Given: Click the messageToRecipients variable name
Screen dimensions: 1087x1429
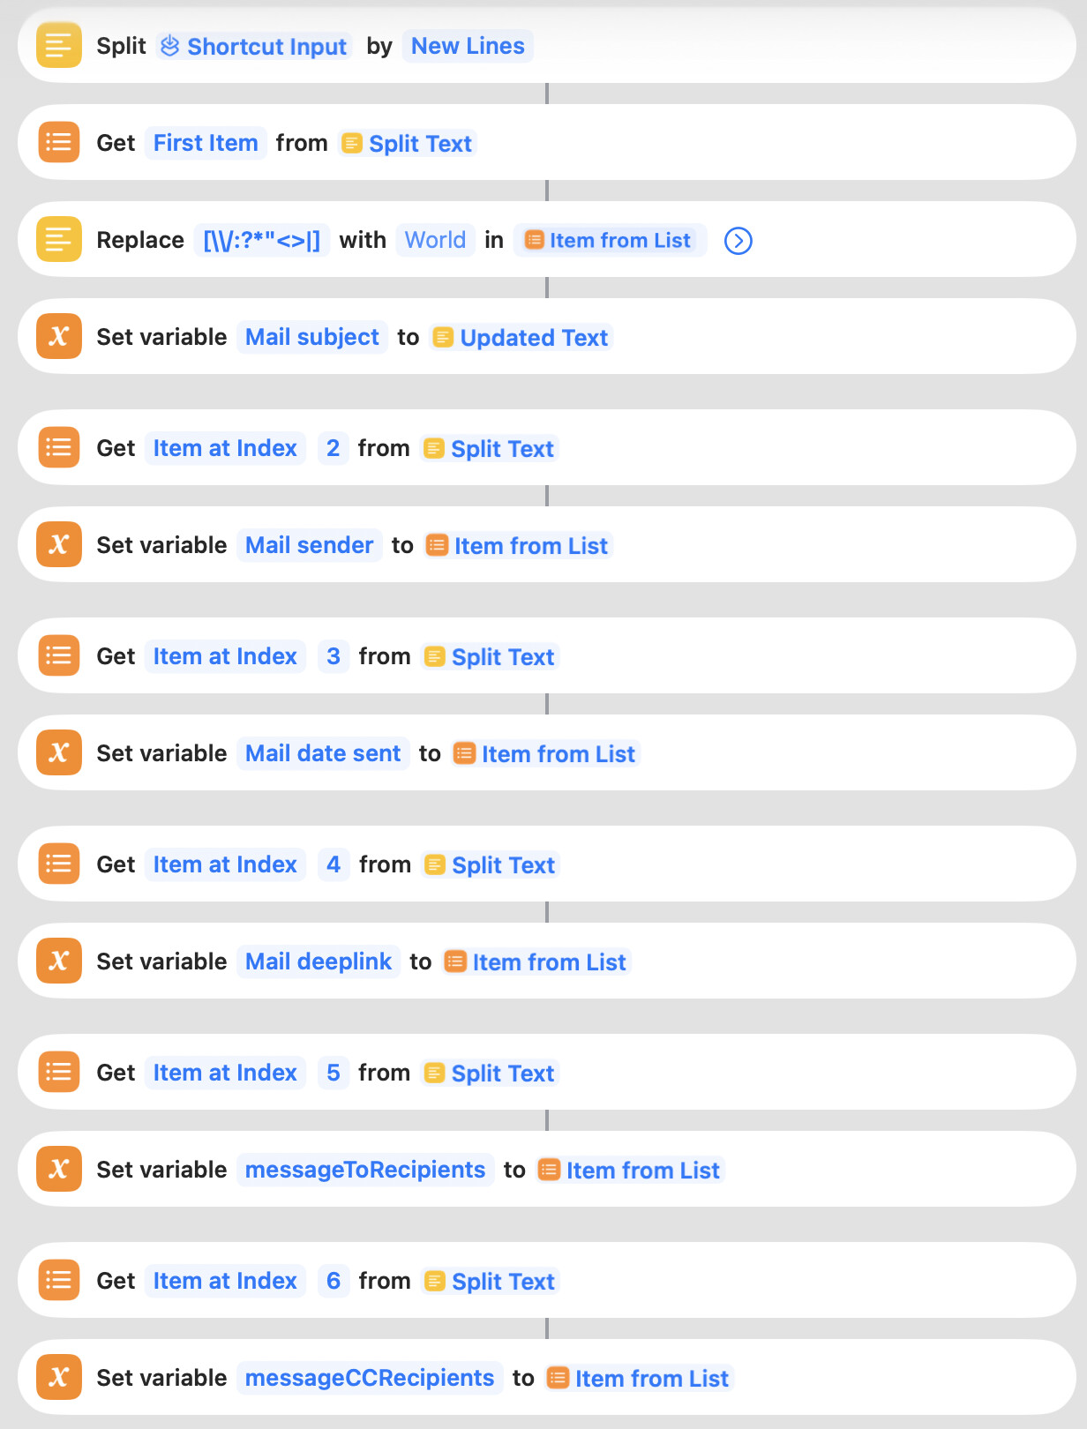Looking at the screenshot, I should tap(365, 1170).
